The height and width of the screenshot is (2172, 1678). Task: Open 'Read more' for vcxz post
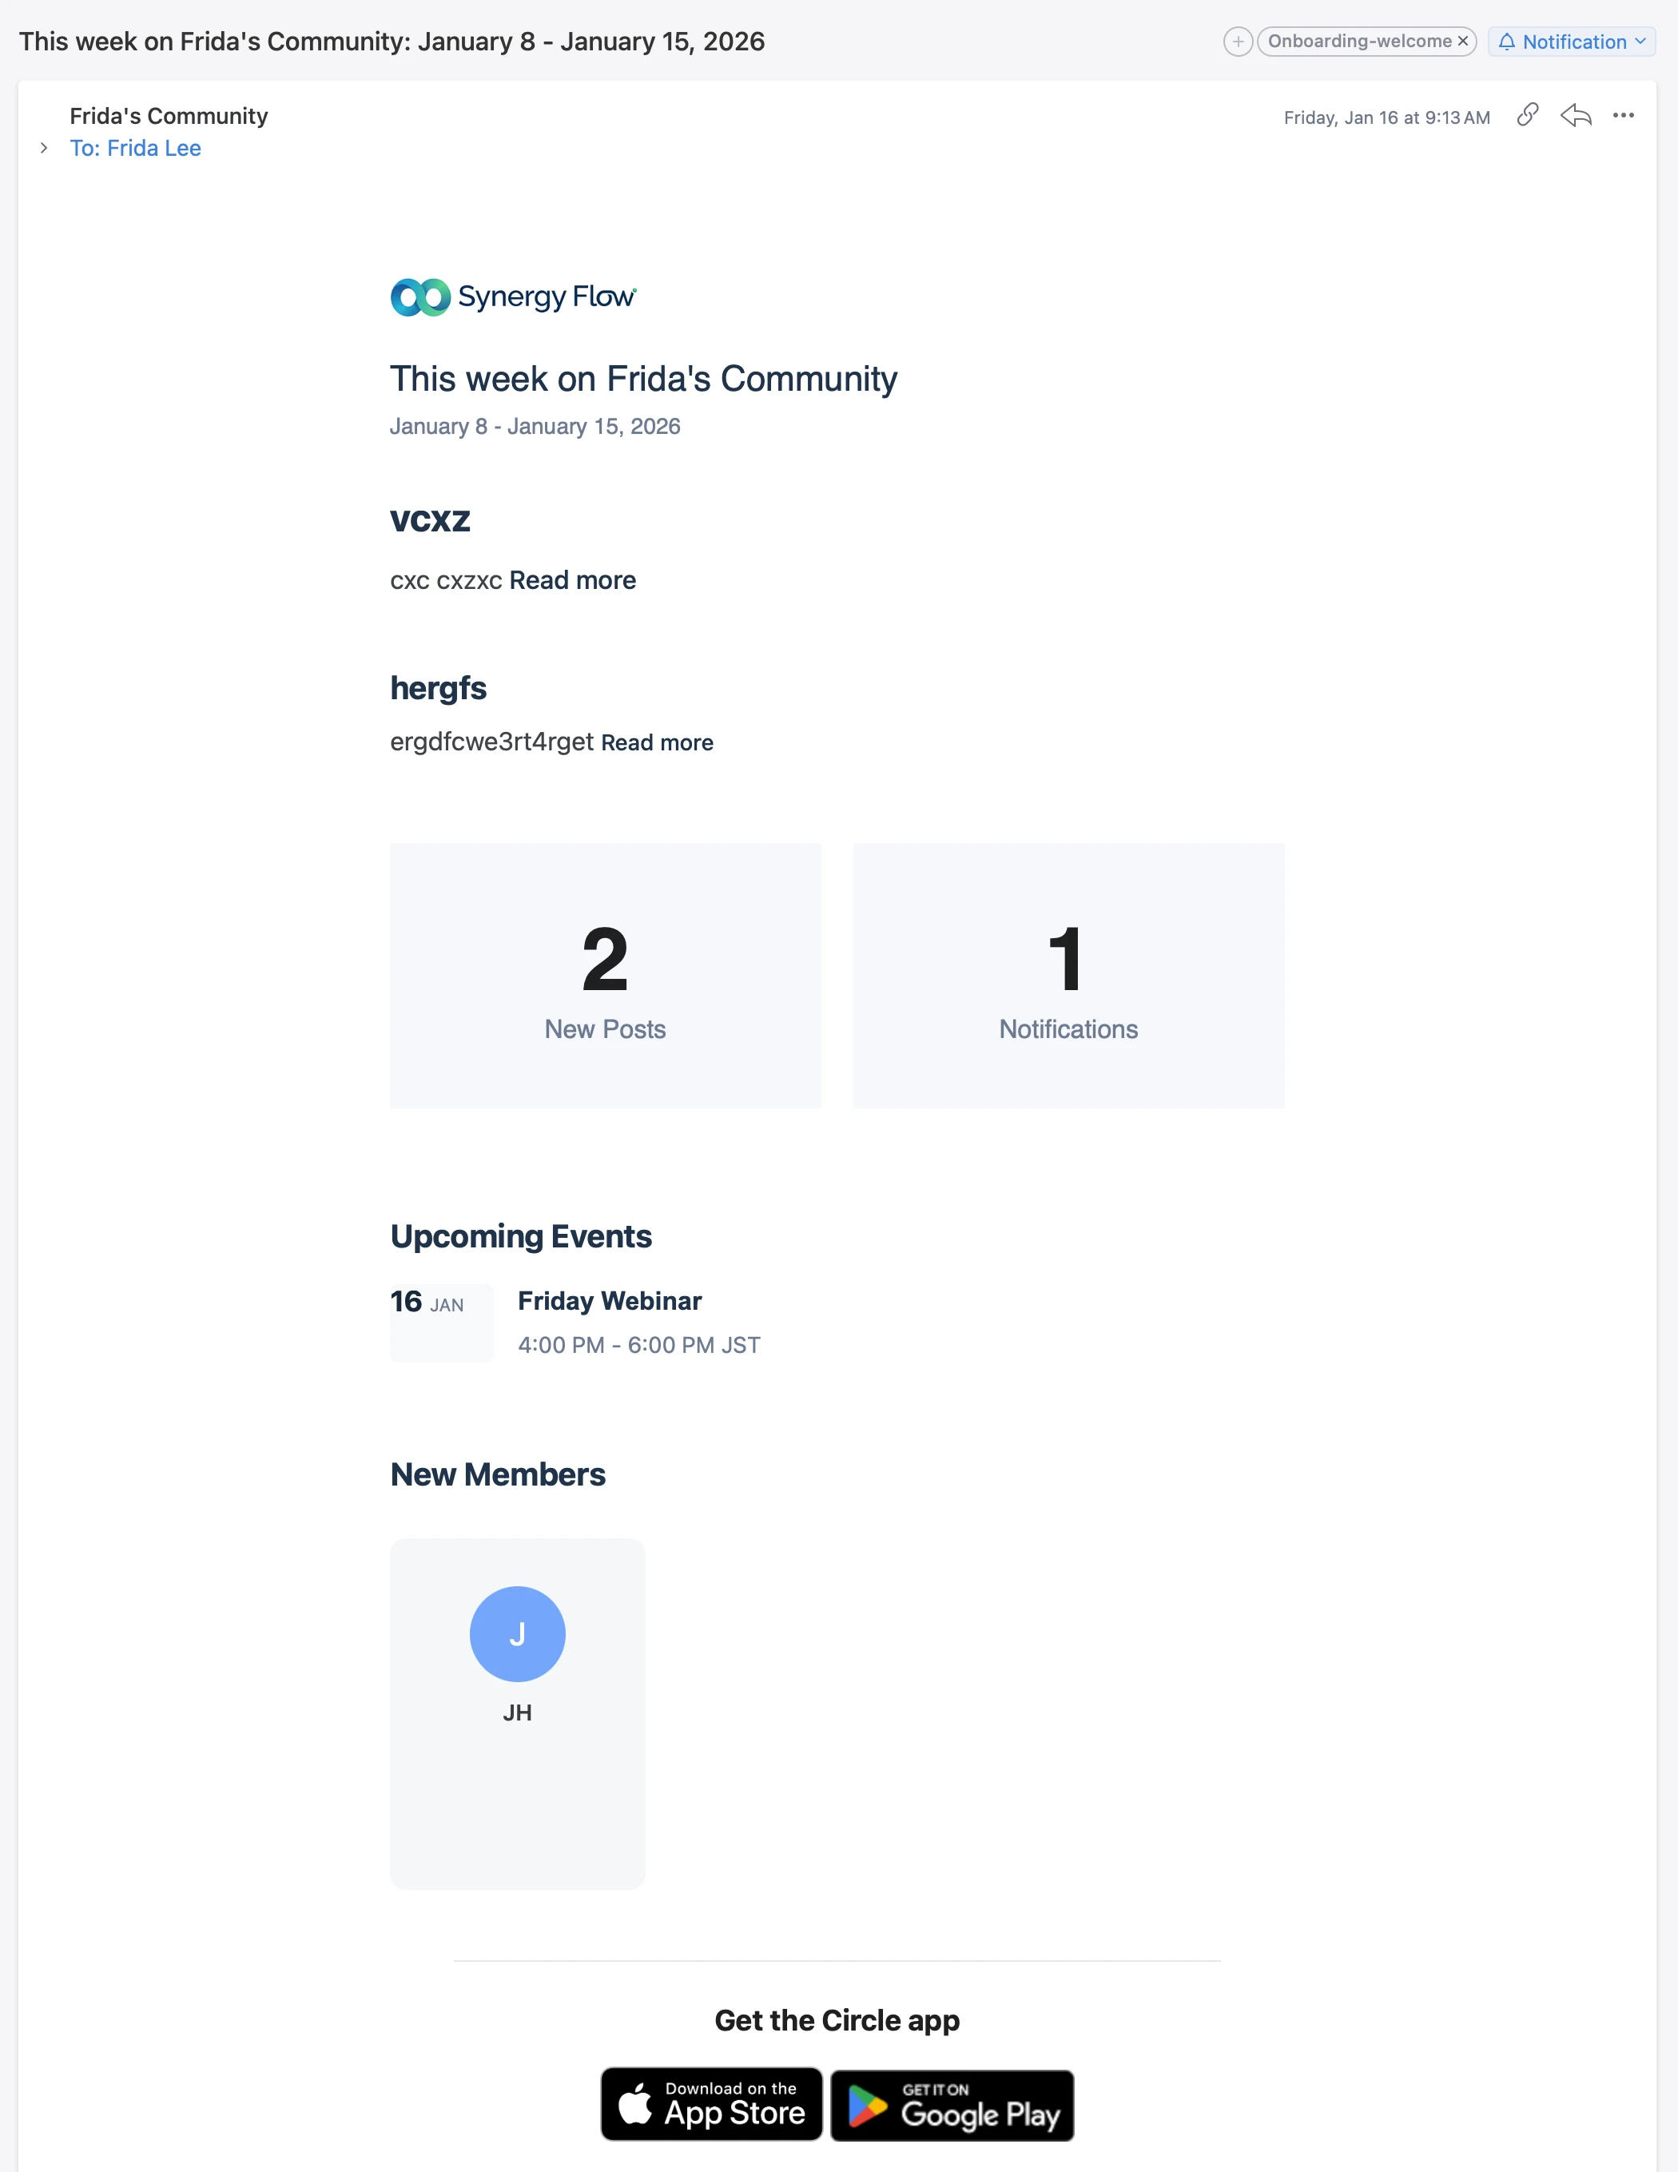[x=573, y=581]
